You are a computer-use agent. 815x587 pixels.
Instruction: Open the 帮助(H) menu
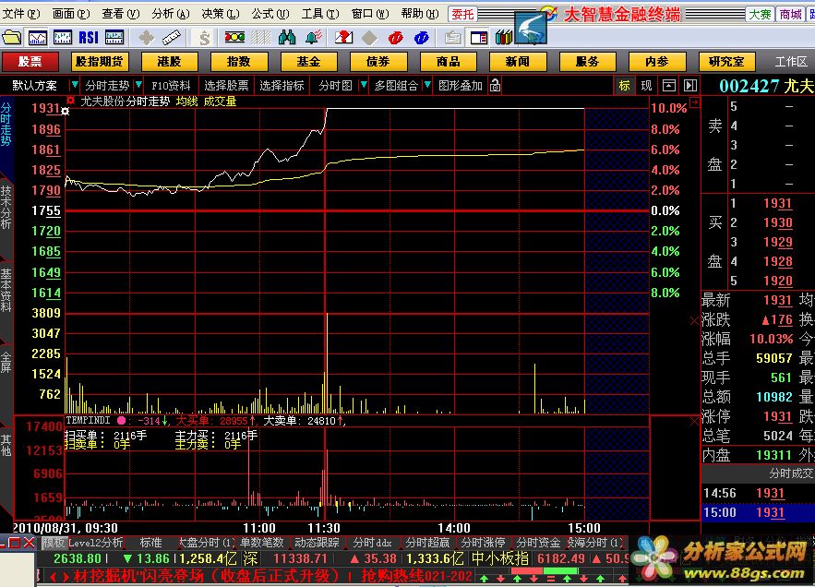pyautogui.click(x=420, y=14)
